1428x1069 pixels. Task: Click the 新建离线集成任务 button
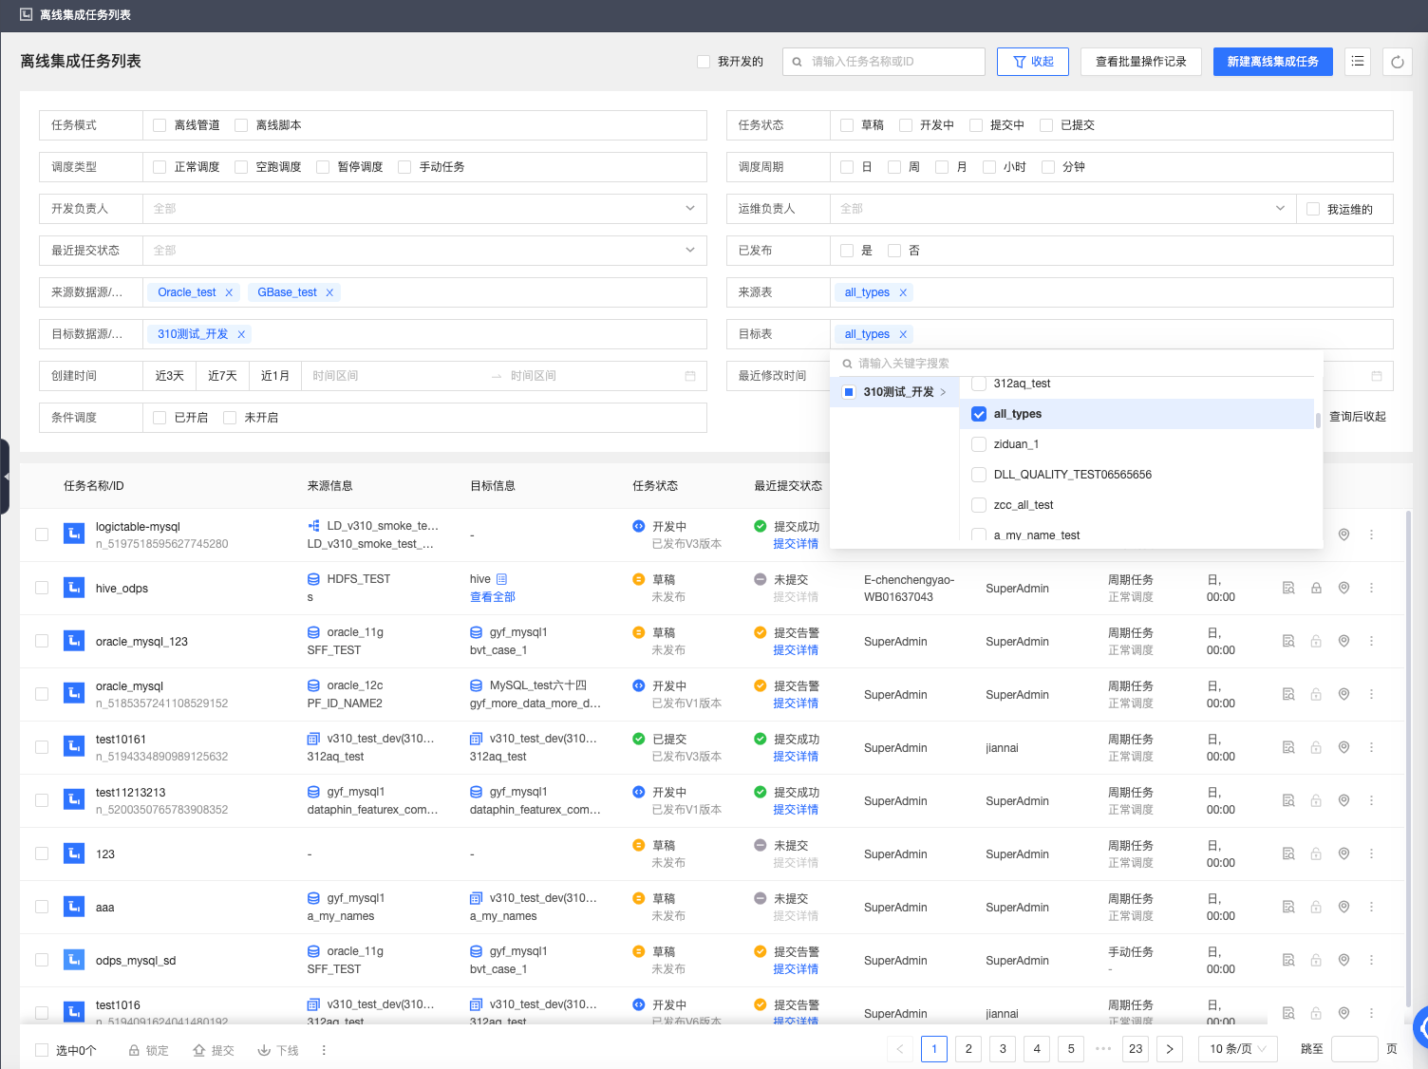1273,62
